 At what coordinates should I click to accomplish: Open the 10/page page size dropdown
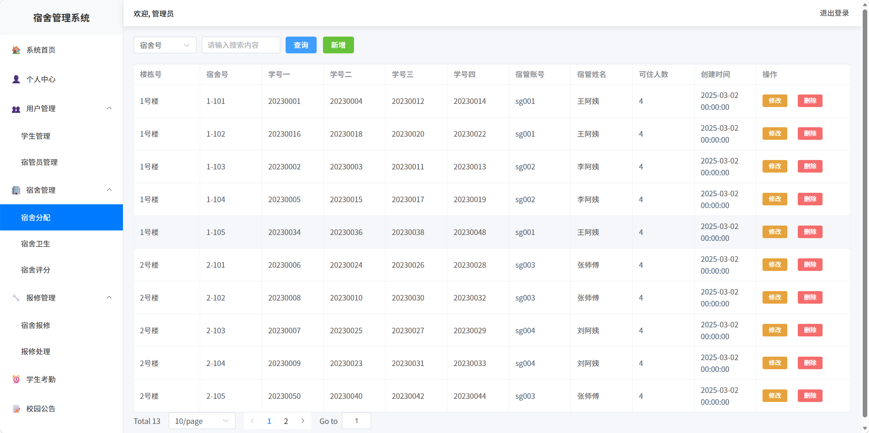[x=202, y=421]
